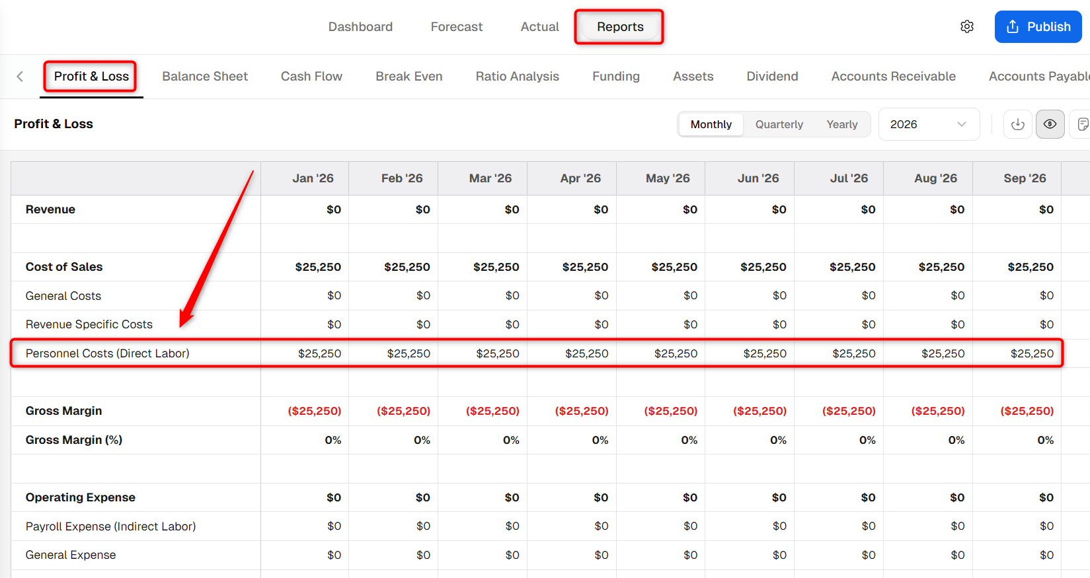Open the Ratio Analysis tab

(518, 76)
